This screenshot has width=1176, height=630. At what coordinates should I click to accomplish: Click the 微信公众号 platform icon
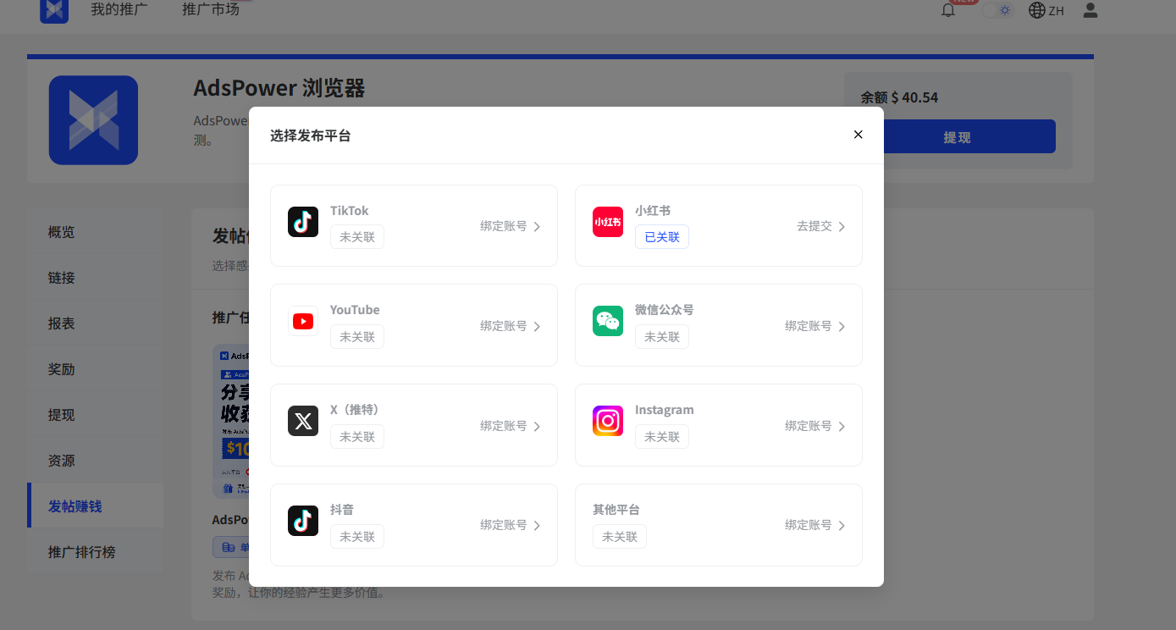click(x=608, y=321)
